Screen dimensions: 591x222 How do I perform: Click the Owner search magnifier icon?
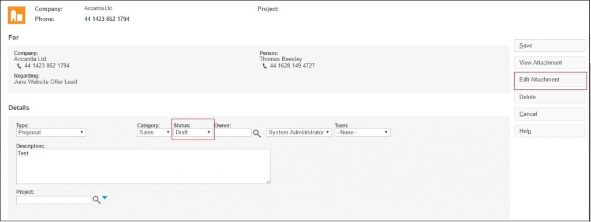pos(257,133)
